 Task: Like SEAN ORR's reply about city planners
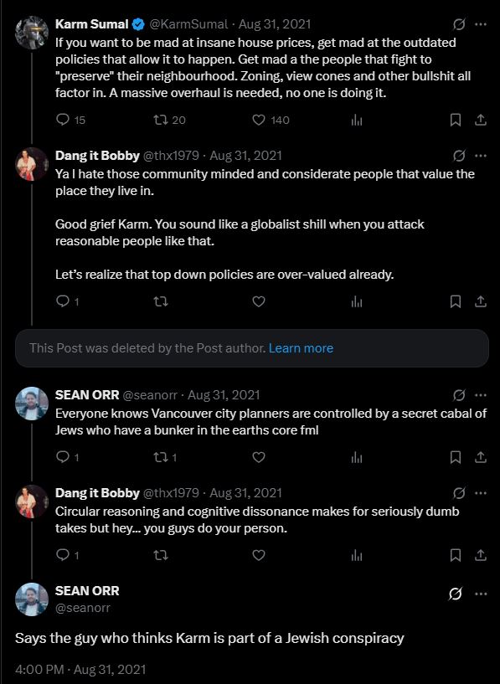click(258, 457)
